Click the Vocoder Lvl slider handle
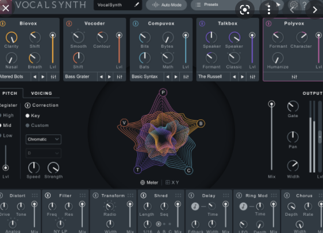 pyautogui.click(x=119, y=36)
